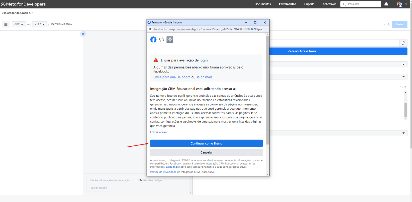Click the trash icon above permissions list
The width and height of the screenshot is (412, 202).
click(x=405, y=87)
